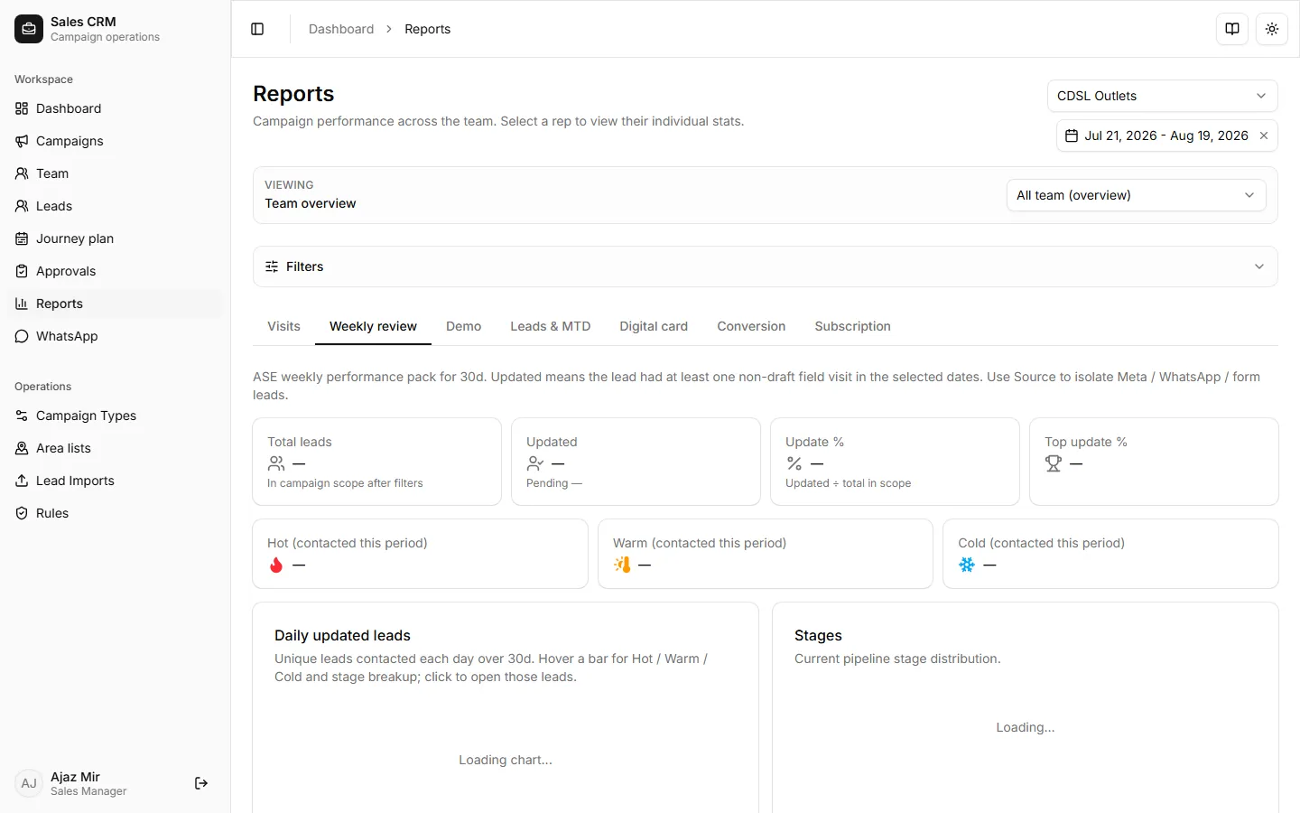Screen dimensions: 1300x813
Task: Open Lead Imports under Operations
Action: [115, 481]
